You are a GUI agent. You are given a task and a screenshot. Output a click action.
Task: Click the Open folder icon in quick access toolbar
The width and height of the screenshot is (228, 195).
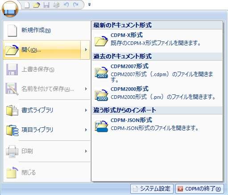(37, 5)
